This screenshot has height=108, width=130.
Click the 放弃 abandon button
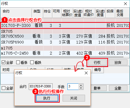click(118, 62)
